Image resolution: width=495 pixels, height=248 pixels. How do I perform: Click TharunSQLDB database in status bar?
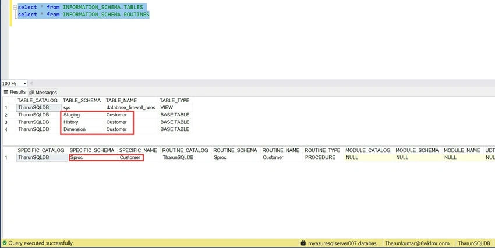474,243
